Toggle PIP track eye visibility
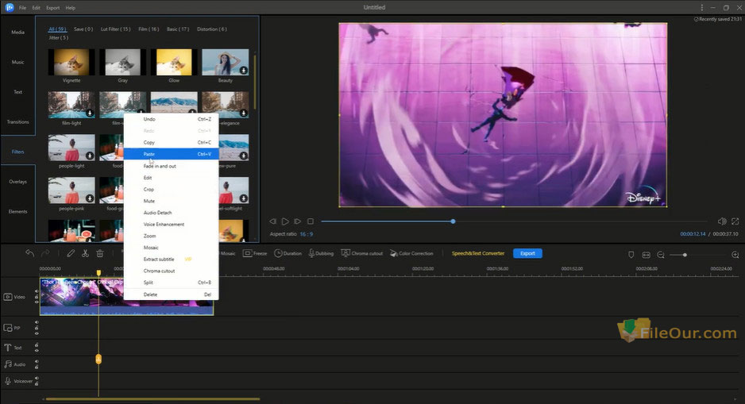 pos(37,333)
